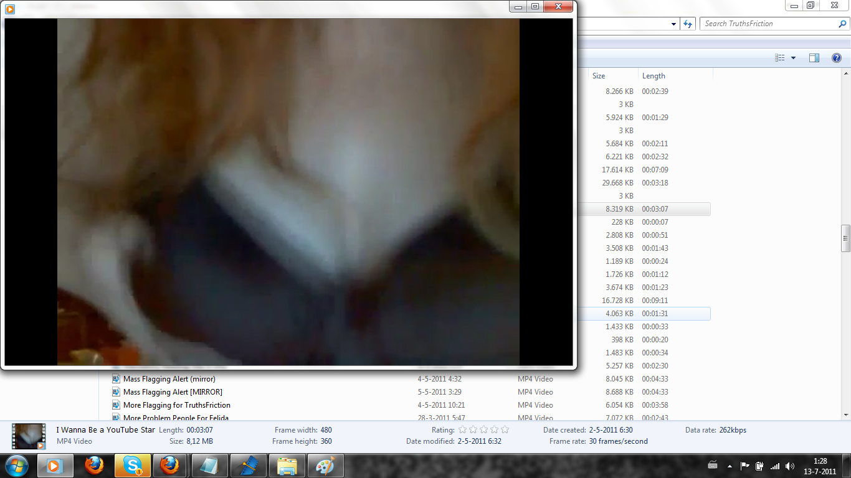Expand the address bar history dropdown

(x=674, y=24)
